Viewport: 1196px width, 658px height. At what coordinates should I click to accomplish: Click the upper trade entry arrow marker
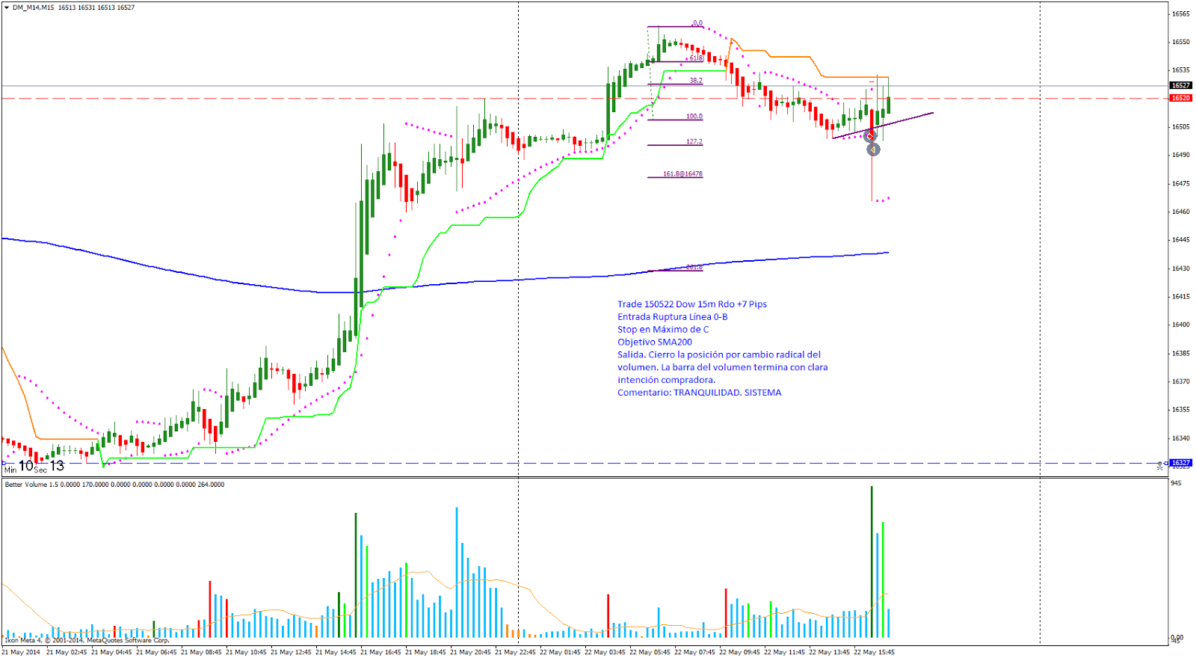[869, 136]
